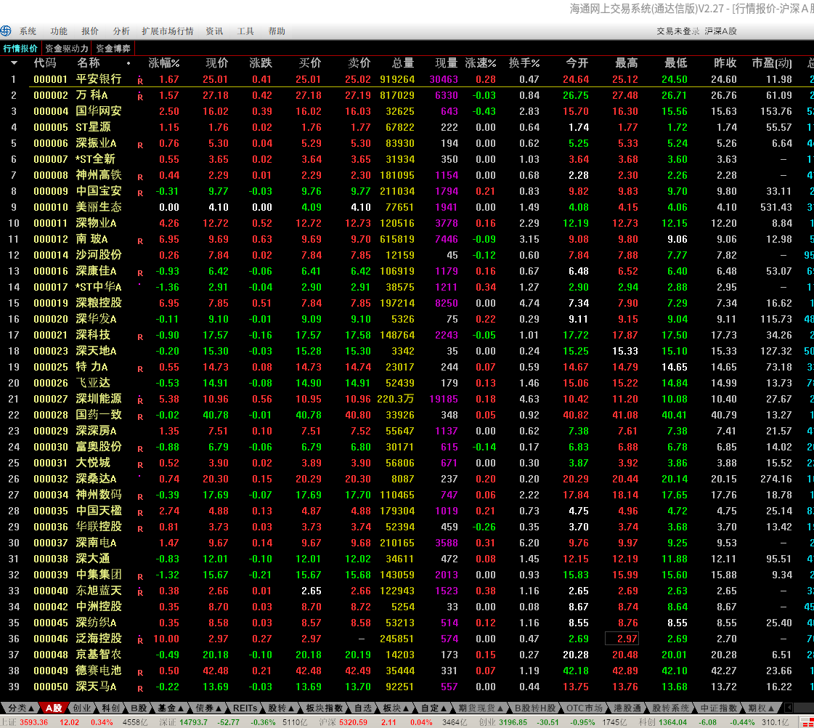
Task: Switch to 资金驱动力 tab
Action: click(x=67, y=48)
